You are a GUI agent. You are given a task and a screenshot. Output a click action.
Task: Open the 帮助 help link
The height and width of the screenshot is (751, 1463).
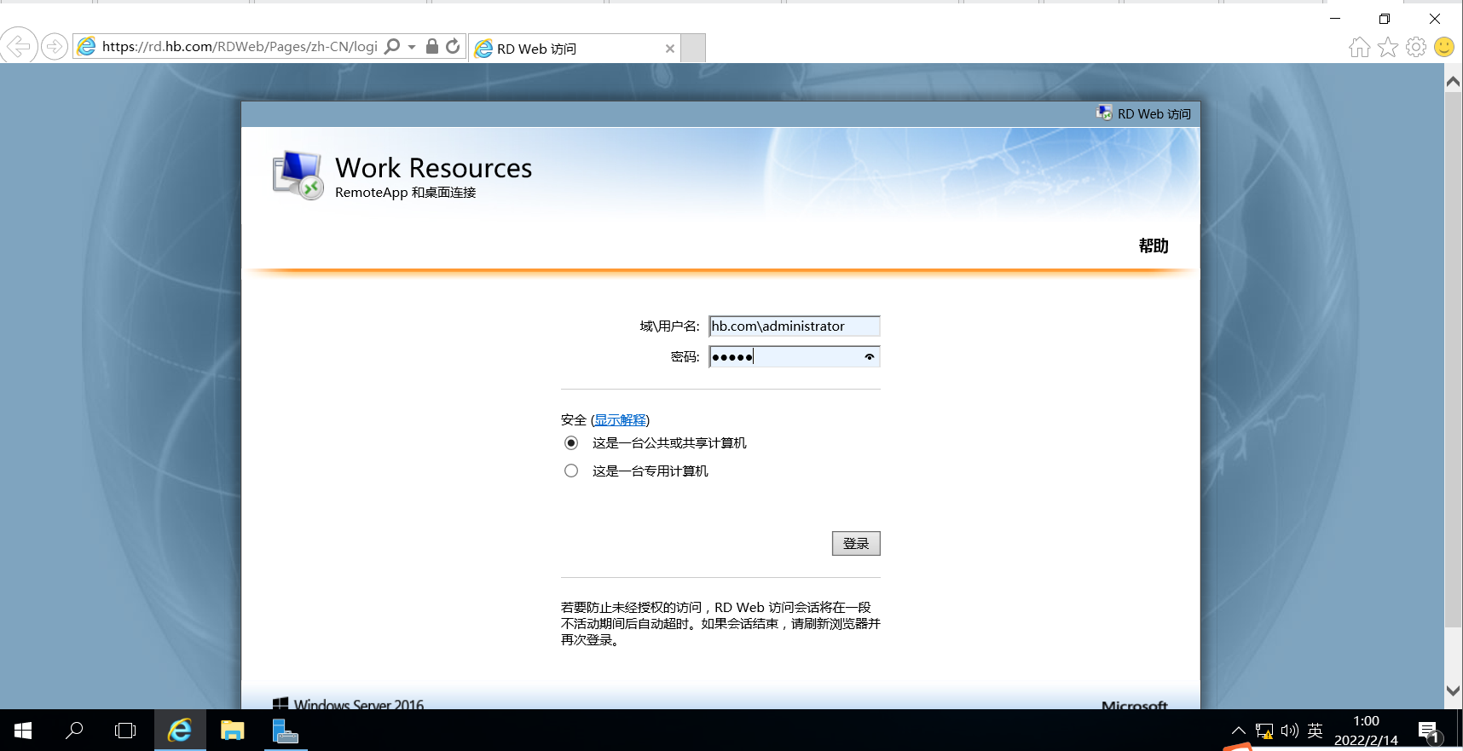(x=1154, y=246)
